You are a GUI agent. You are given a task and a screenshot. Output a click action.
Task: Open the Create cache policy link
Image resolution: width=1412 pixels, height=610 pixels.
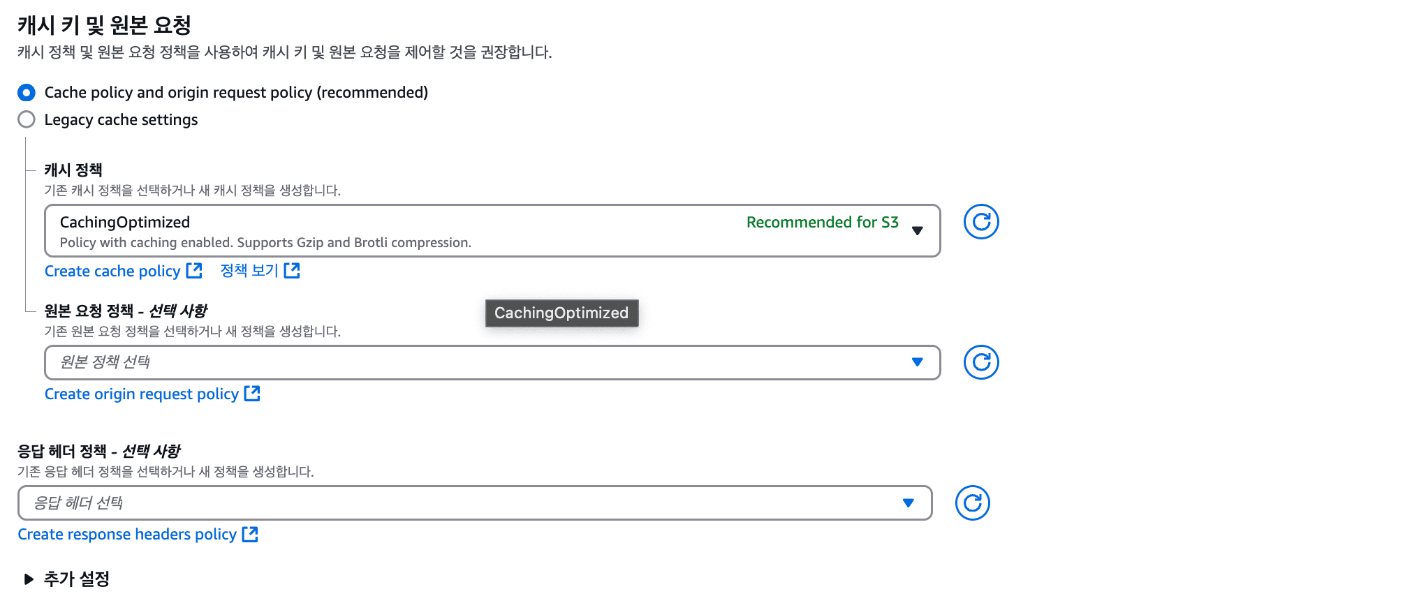point(112,271)
